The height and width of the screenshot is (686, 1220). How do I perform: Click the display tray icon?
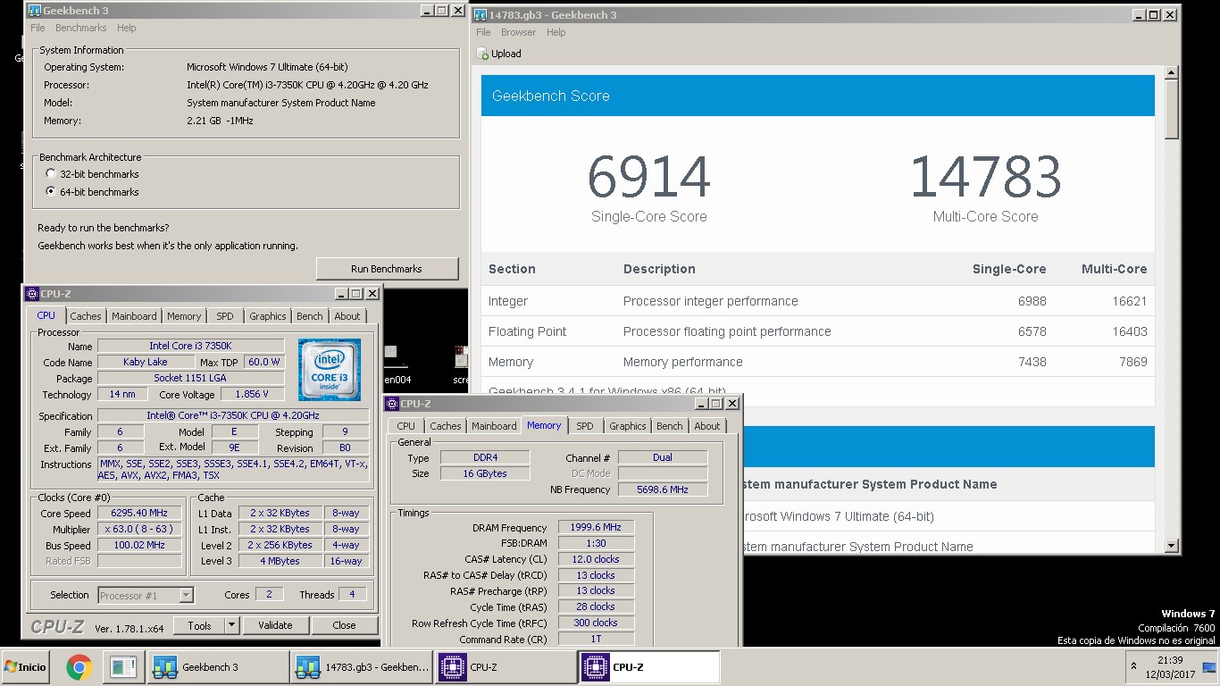1209,666
